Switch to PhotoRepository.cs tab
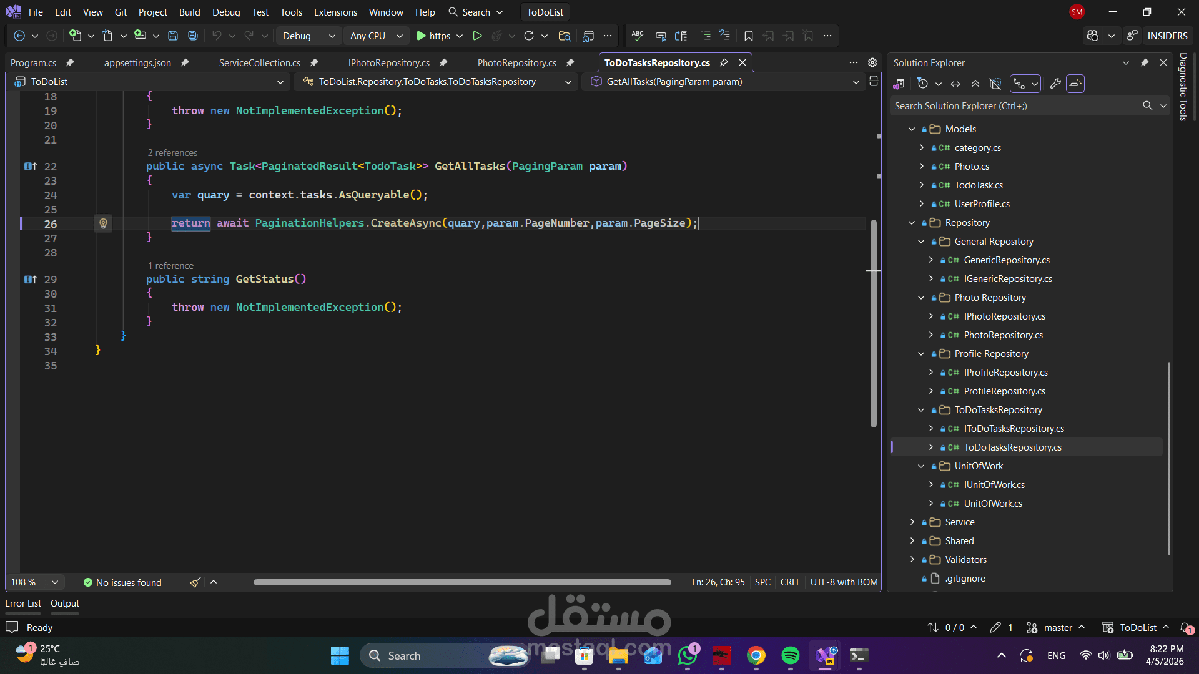1199x674 pixels. [x=516, y=63]
